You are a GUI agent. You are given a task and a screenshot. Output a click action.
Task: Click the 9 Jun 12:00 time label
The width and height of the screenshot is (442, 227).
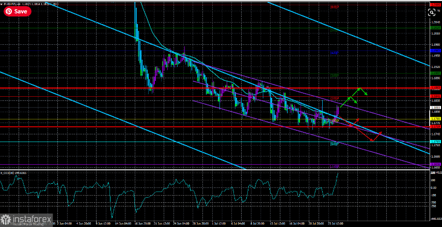pos(103,223)
